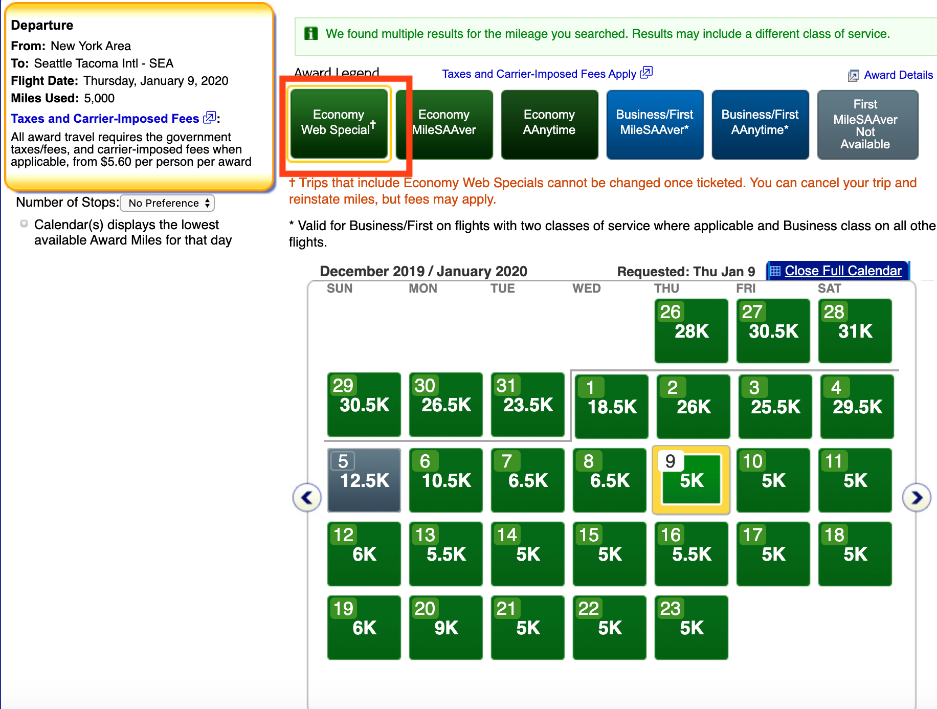Screen dimensions: 937x709
Task: Click 'Requested: Thu Jan 9' label
Action: tap(686, 272)
